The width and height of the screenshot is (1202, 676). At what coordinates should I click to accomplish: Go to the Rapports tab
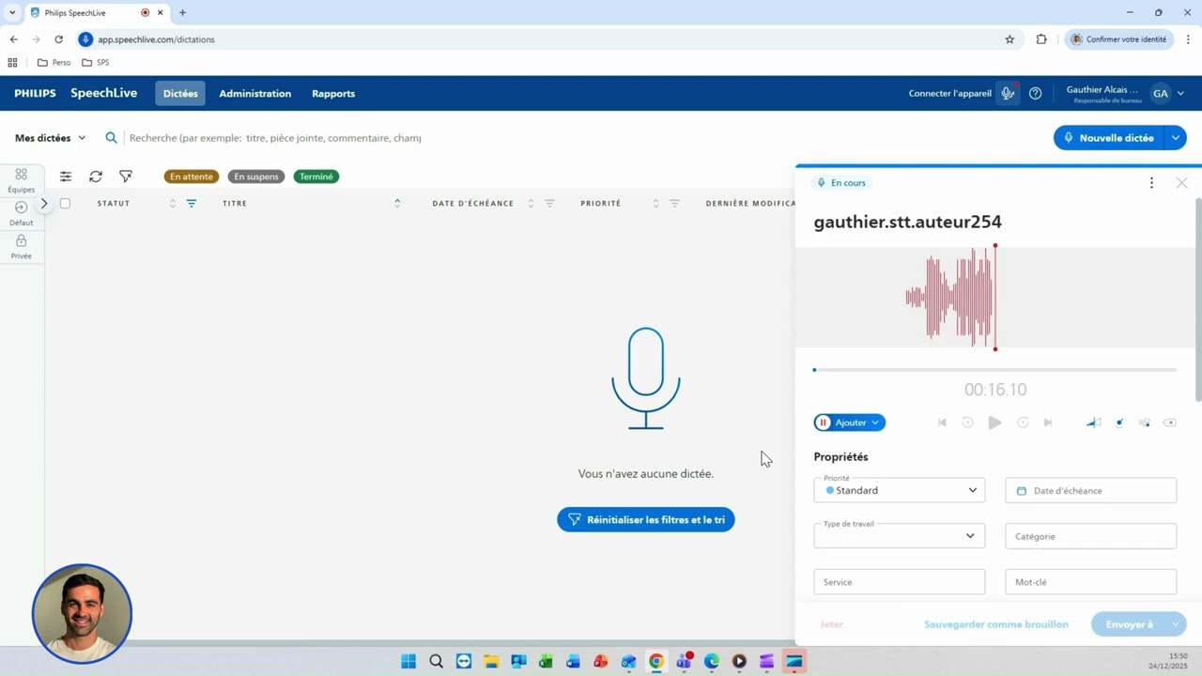click(333, 94)
